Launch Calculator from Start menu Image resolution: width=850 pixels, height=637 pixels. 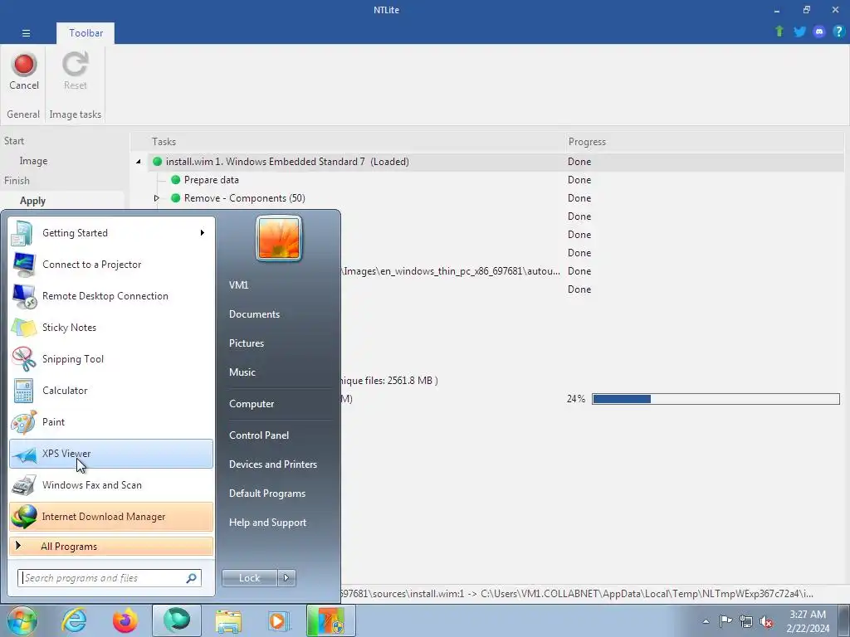pyautogui.click(x=111, y=391)
